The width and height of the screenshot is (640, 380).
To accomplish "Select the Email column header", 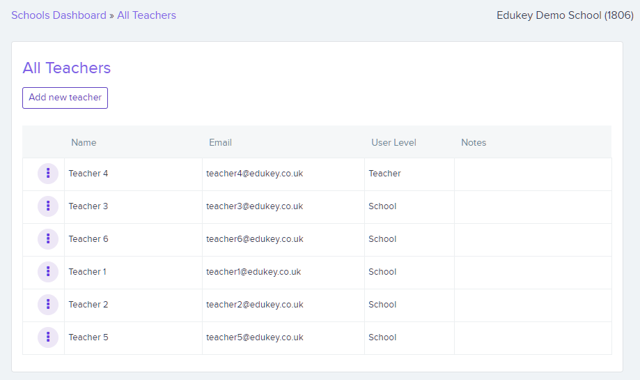I will point(220,143).
